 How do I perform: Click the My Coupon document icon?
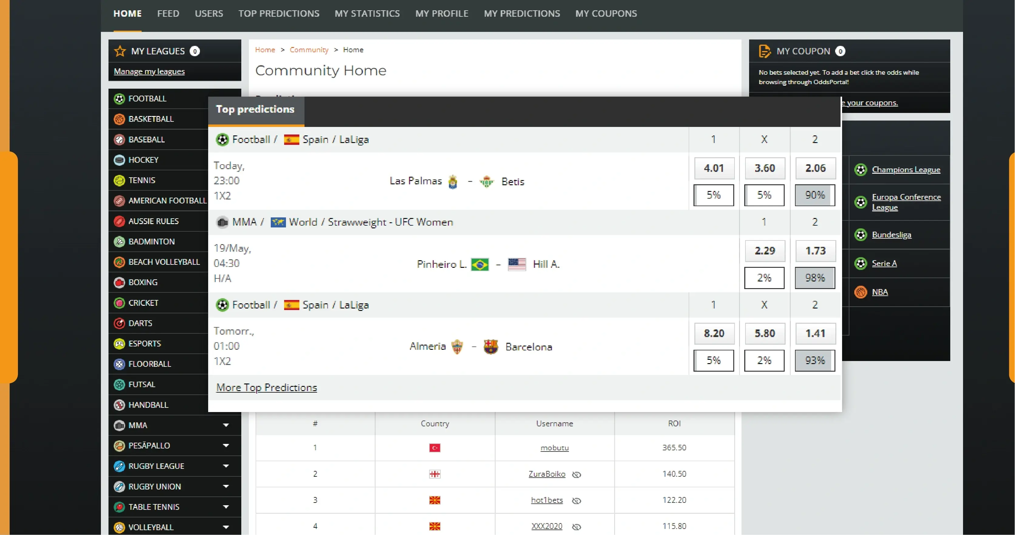766,51
